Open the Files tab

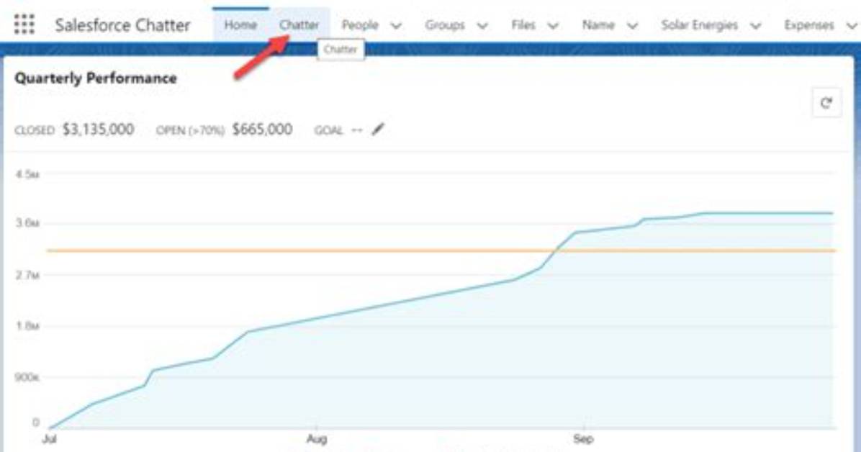coord(523,25)
